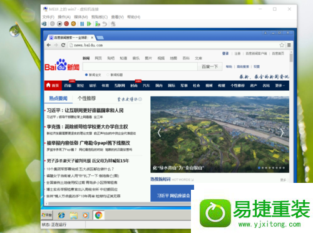Open the 媒体(M) menu
Image resolution: width=313 pixels, height=233 pixels.
click(x=81, y=17)
